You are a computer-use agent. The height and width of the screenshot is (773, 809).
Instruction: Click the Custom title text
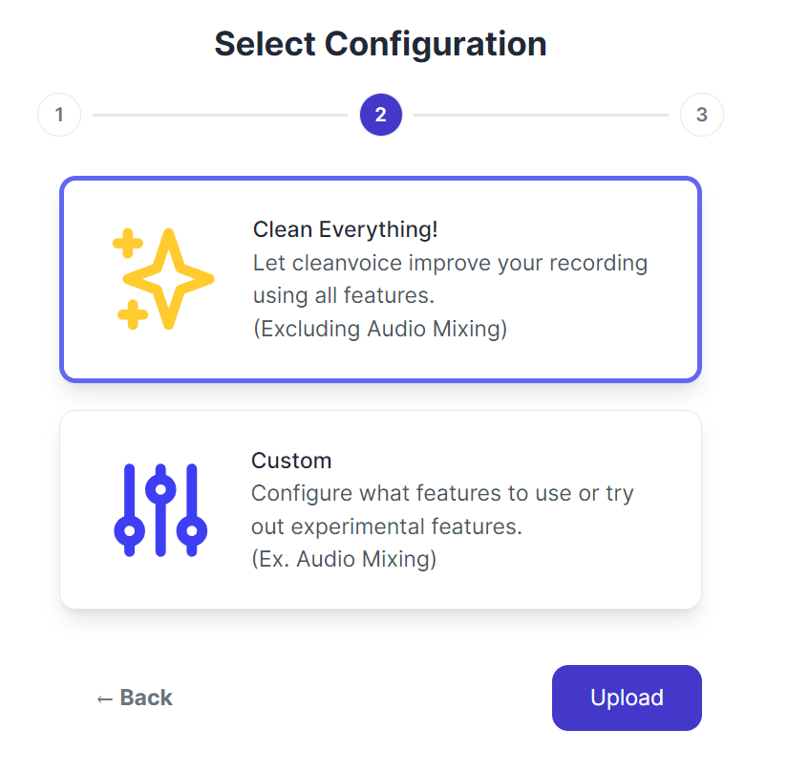[x=291, y=461]
